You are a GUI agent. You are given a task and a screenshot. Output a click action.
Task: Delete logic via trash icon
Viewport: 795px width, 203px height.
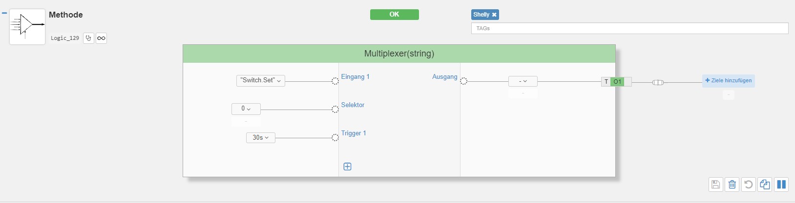pyautogui.click(x=732, y=185)
